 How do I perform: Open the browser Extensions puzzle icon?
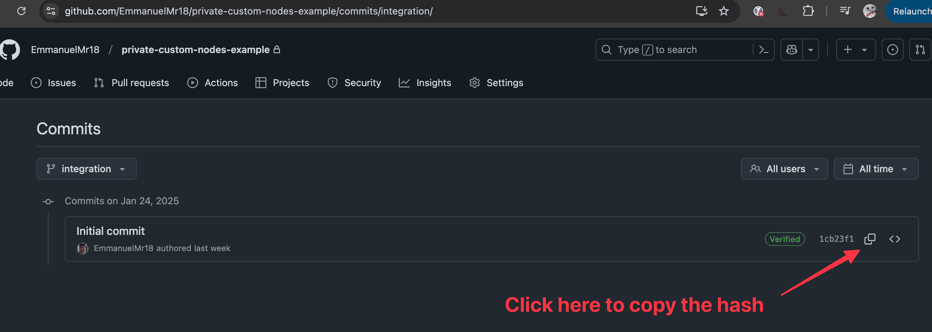(x=808, y=11)
